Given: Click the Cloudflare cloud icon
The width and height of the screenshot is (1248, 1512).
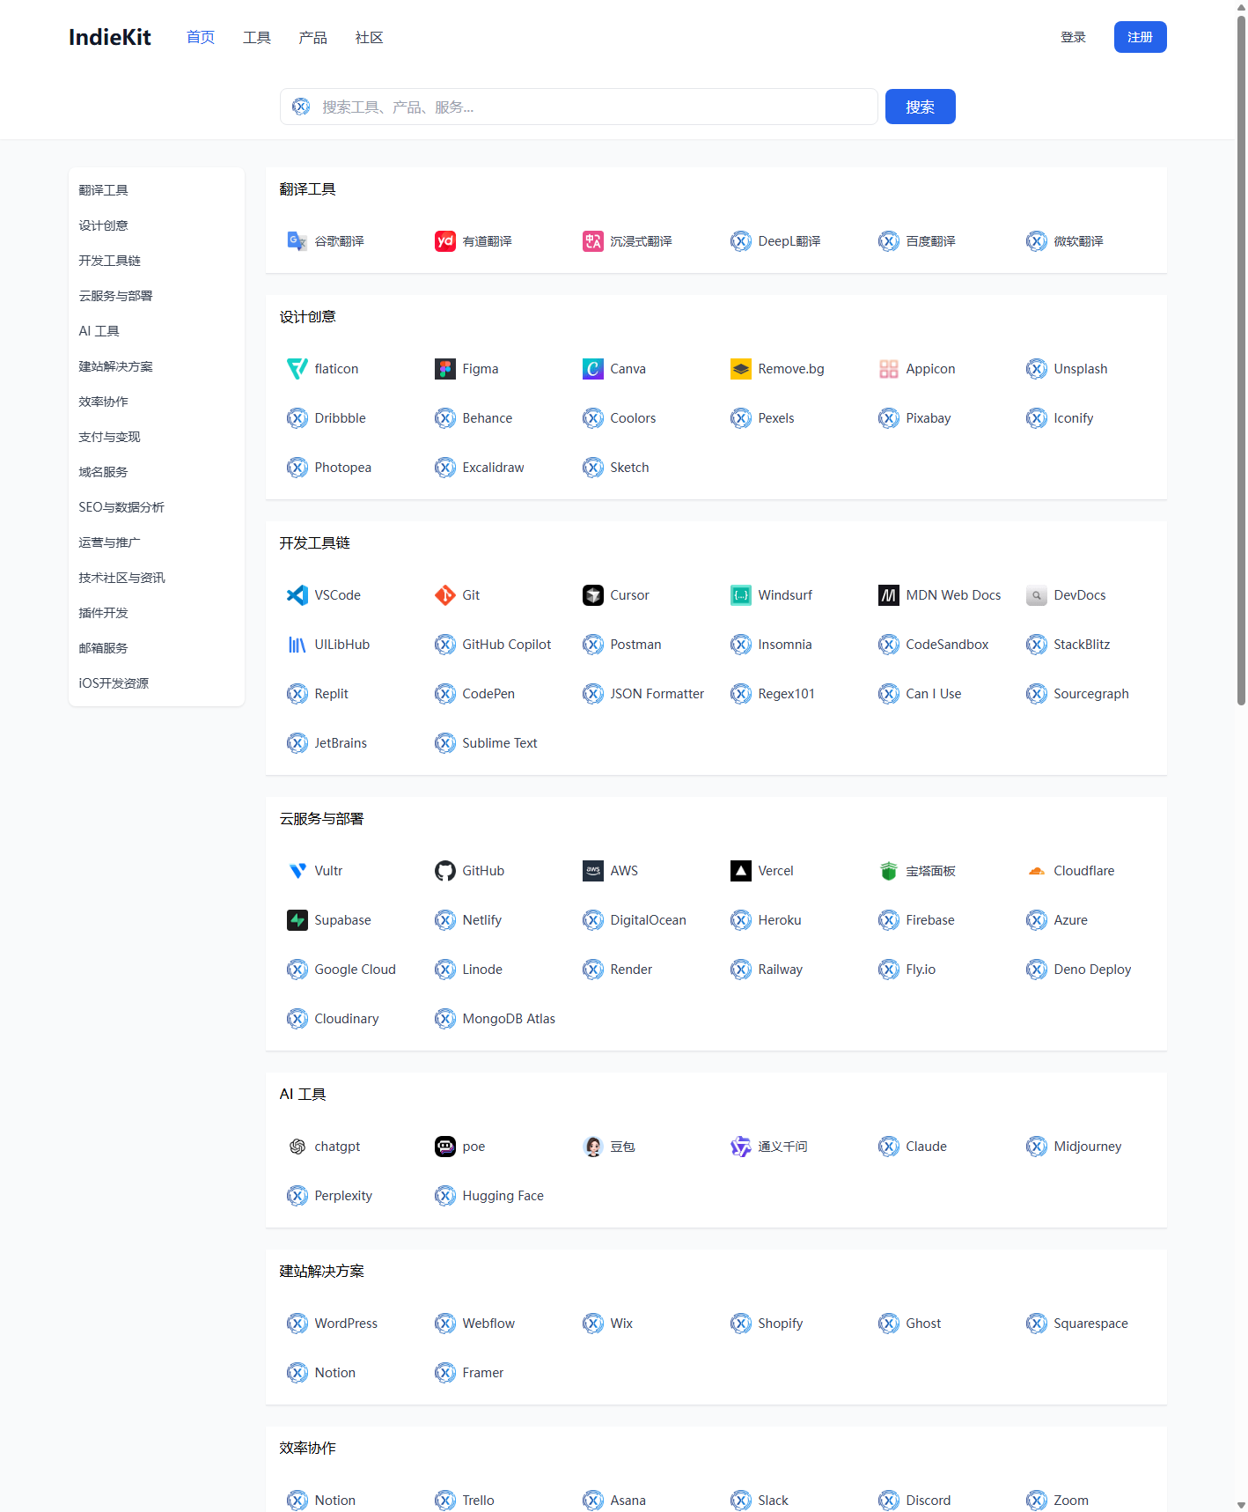Looking at the screenshot, I should pyautogui.click(x=1037, y=871).
